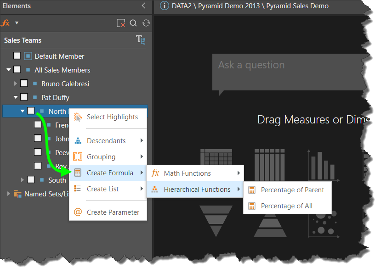Screen dimensions: 381x273
Task: Expand the Named Sets/Lists folder
Action: pos(8,194)
